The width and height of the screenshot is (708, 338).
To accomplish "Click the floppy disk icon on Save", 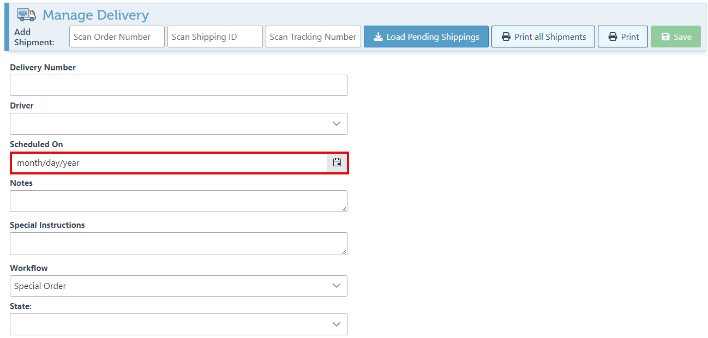I will [x=665, y=37].
